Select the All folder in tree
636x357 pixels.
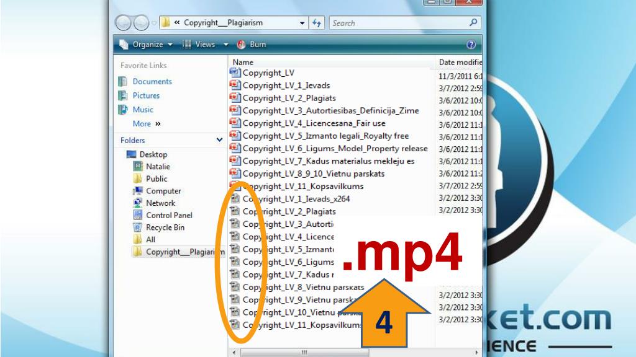150,240
